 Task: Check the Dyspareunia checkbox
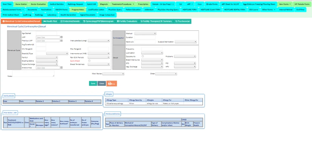pyautogui.click(x=142, y=56)
